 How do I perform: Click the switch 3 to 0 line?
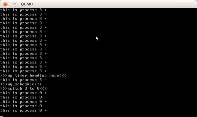coord(23,88)
